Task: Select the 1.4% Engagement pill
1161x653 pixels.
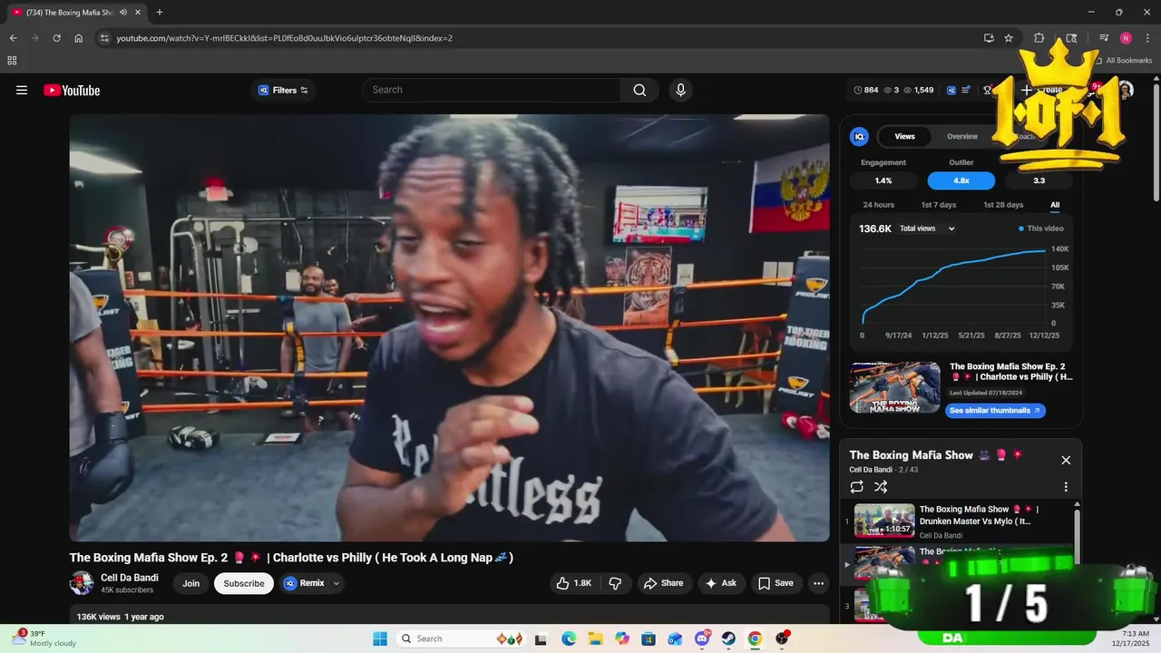Action: point(883,180)
